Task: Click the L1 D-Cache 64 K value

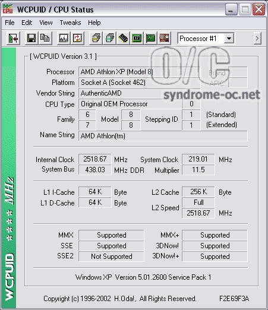Action: (x=95, y=203)
